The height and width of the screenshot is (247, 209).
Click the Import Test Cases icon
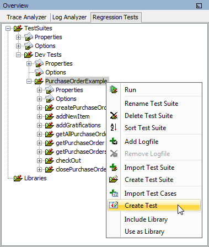coord(114,193)
